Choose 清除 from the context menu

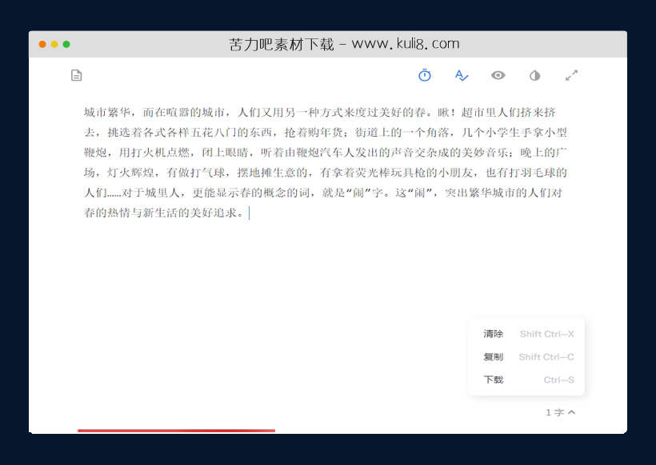(494, 334)
